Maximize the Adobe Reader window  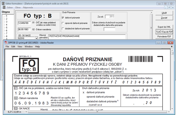click(164, 42)
